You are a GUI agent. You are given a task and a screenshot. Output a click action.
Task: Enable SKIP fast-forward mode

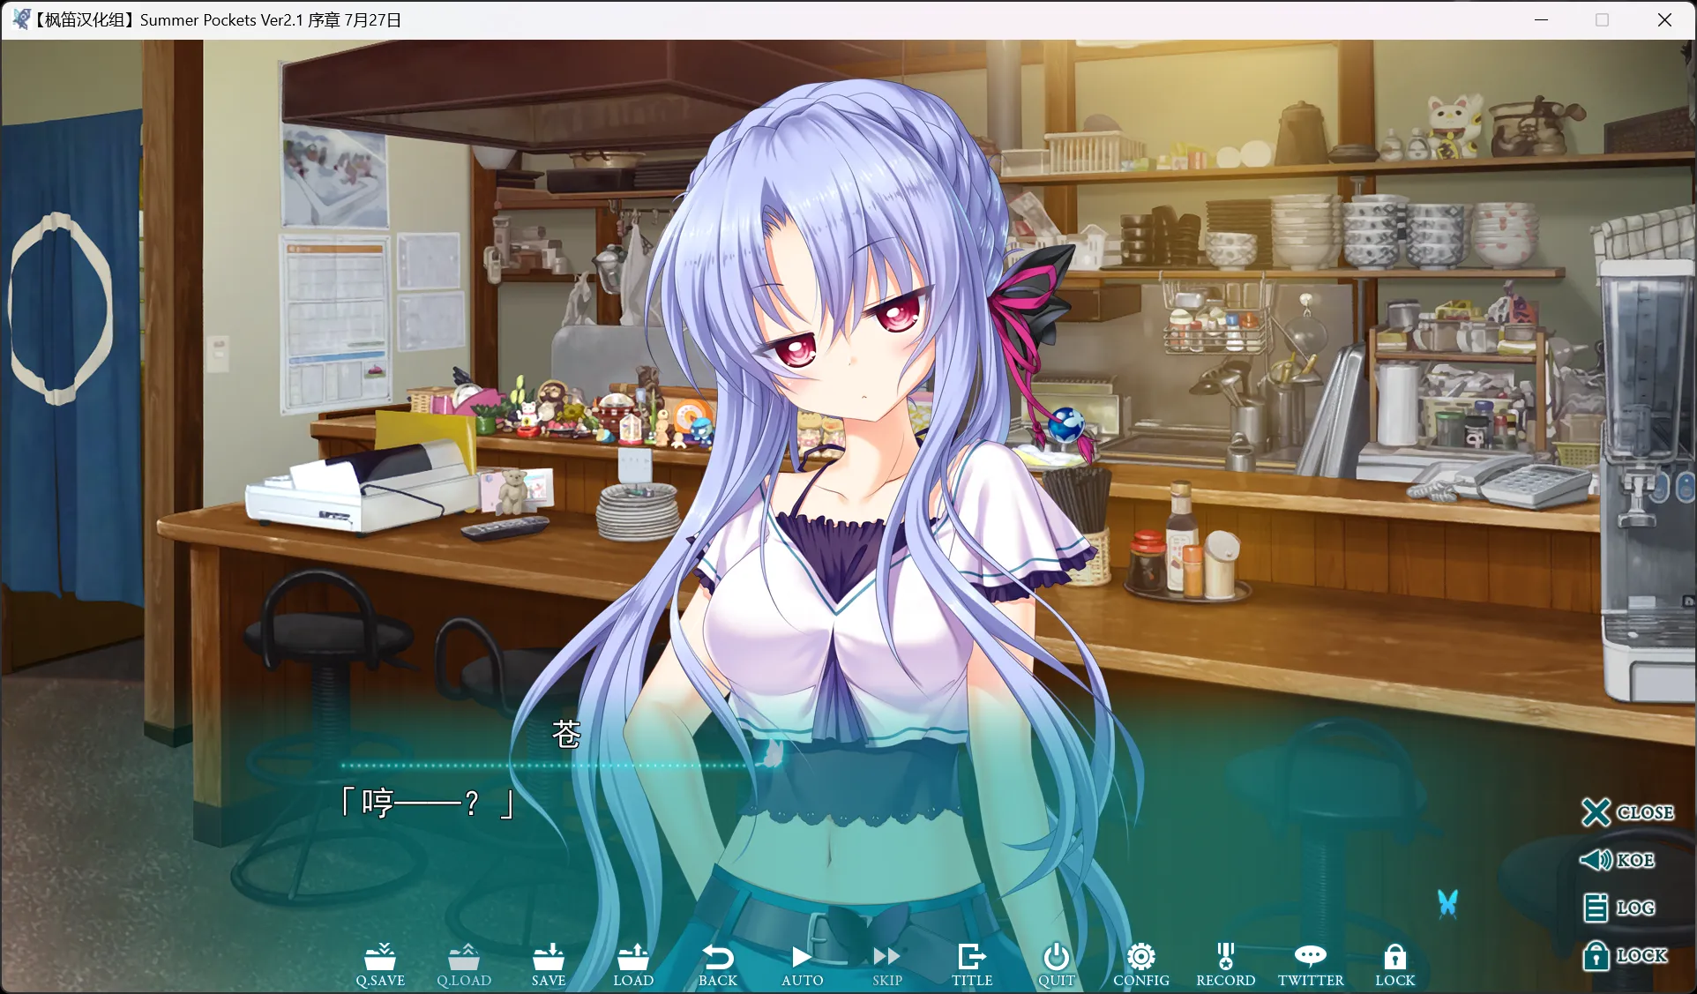886,964
